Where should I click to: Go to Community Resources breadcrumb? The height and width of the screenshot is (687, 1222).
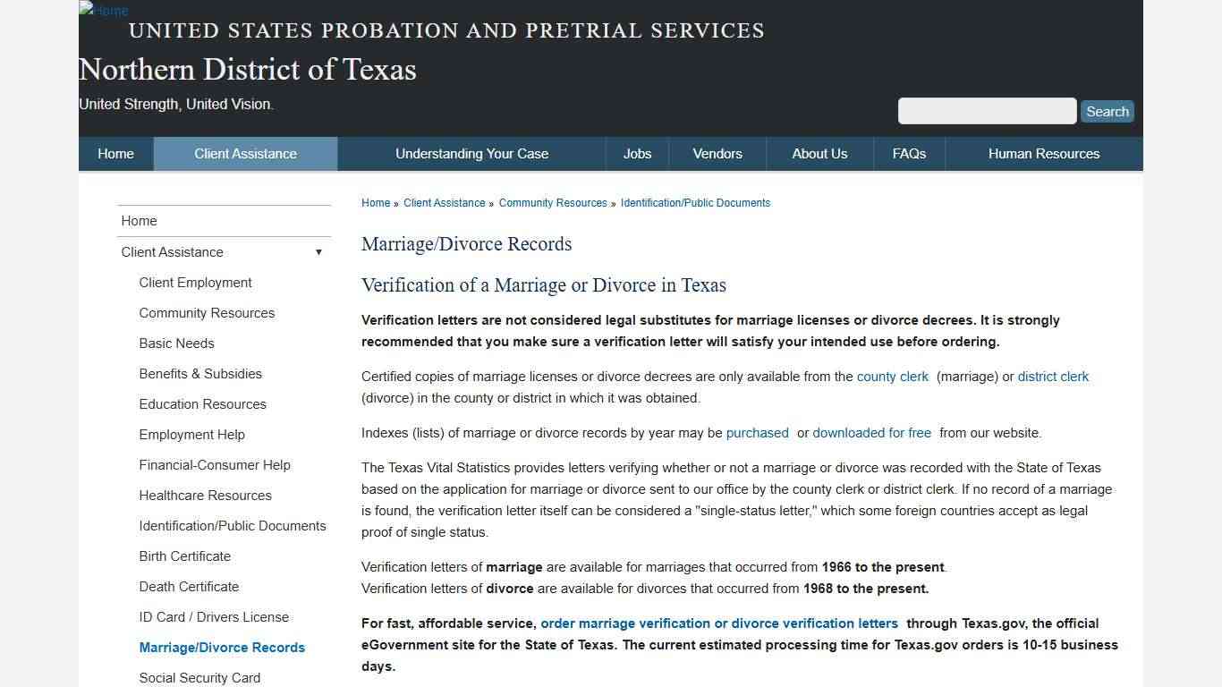553,203
